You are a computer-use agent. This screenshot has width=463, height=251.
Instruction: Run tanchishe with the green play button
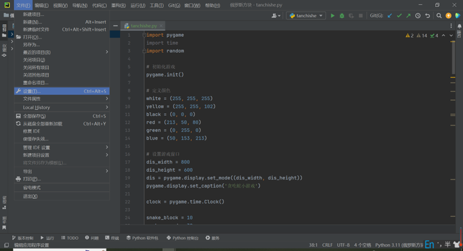[x=332, y=16]
